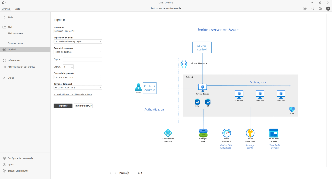Open Configuración avanzada settings
This screenshot has height=179, width=332.
pos(20,158)
